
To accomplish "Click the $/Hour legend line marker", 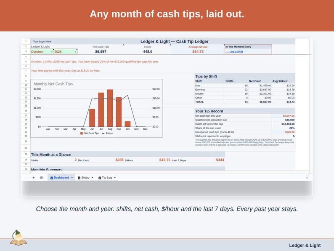I will (x=103, y=133).
